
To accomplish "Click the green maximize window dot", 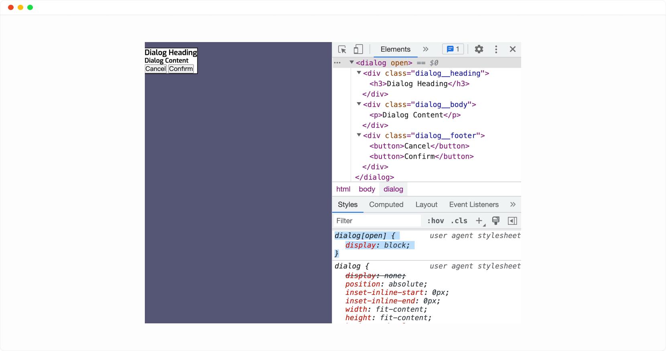I will pyautogui.click(x=30, y=8).
